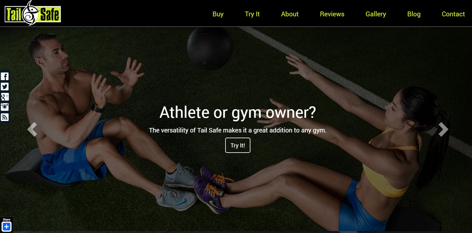Viewport: 472px width, 233px height.
Task: Advance to next slide with right arrow
Action: coord(443,129)
